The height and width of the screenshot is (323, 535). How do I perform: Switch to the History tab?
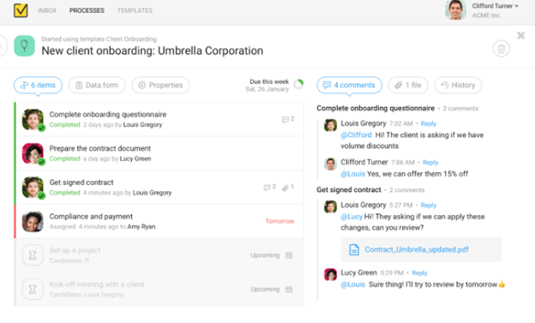point(458,86)
